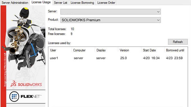191x107 pixels.
Task: Click the Display column header
Action: coord(106,50)
